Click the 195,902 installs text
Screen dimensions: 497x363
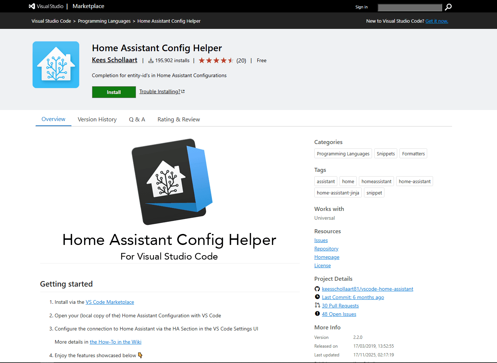(x=172, y=60)
